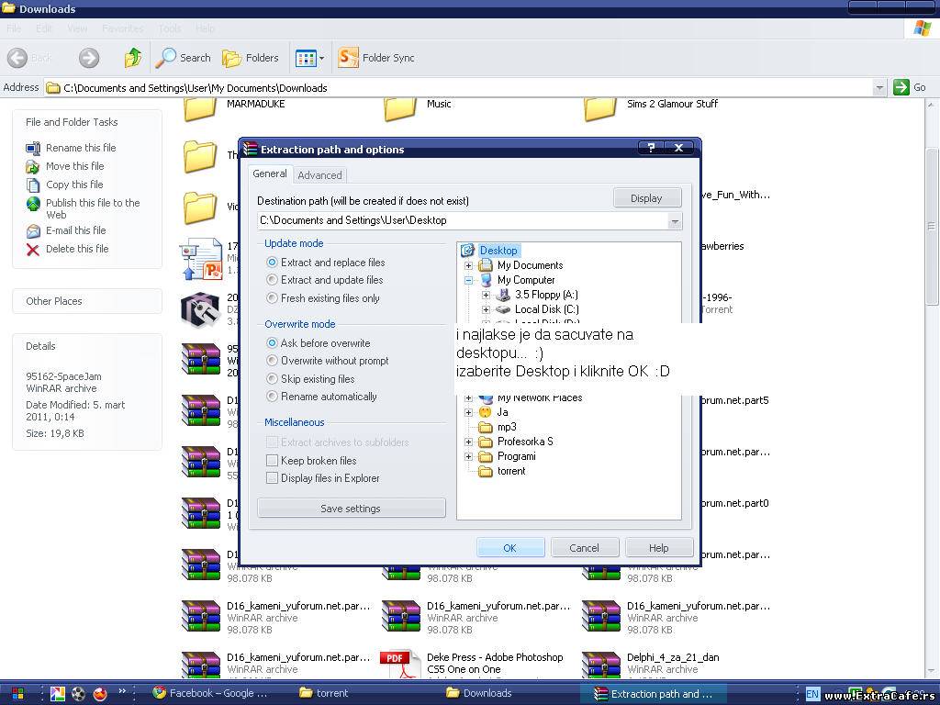
Task: Select the Music folder icon
Action: coord(400,108)
